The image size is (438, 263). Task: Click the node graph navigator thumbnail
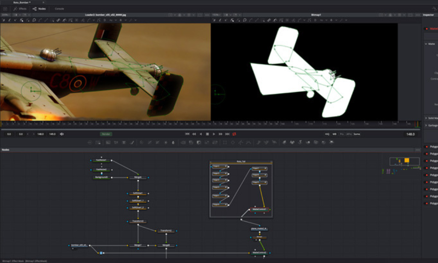pos(404,162)
